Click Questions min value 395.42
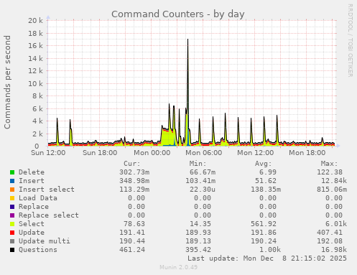 click(198, 250)
